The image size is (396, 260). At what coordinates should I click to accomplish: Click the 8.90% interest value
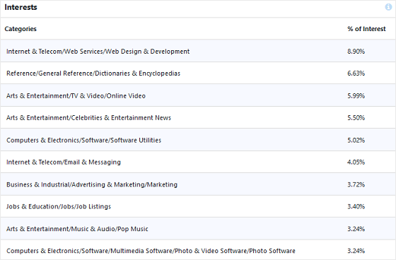(x=356, y=52)
